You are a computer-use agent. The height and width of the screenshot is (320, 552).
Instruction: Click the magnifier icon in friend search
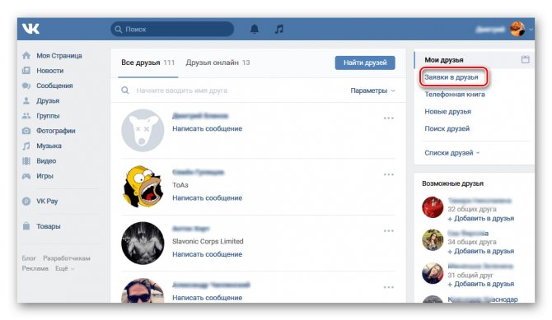tap(125, 90)
